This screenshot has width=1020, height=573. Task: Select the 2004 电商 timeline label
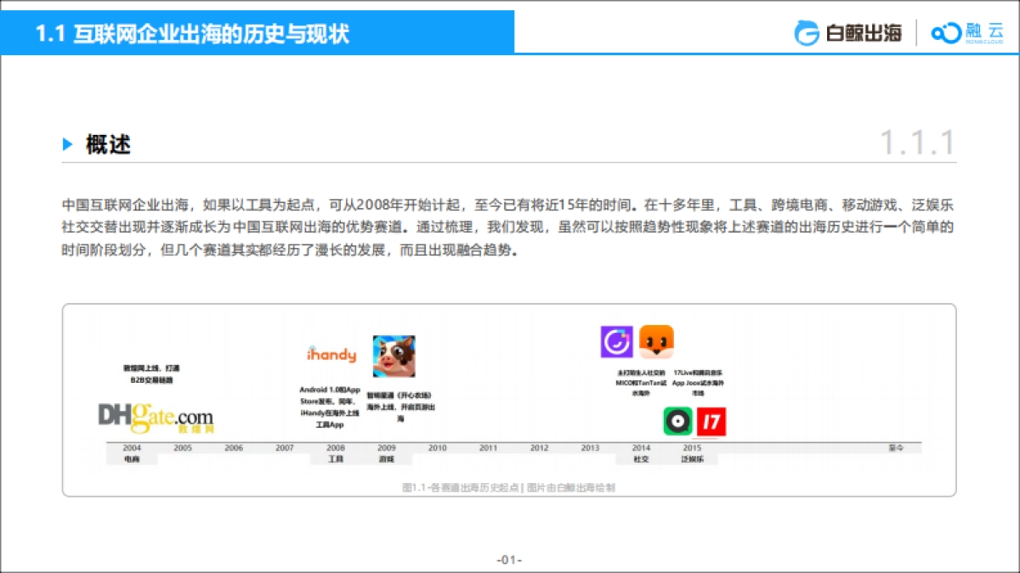pyautogui.click(x=131, y=452)
